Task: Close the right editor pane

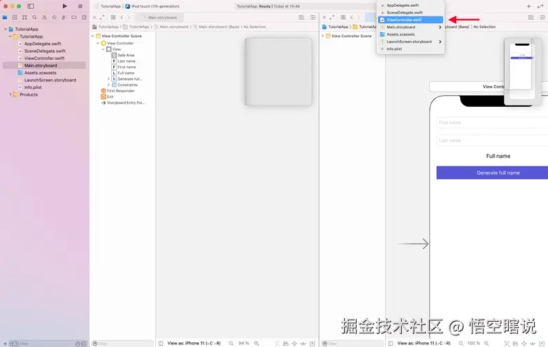Action: click(x=324, y=17)
